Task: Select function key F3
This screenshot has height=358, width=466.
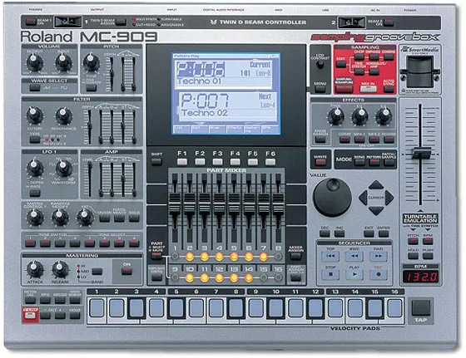Action: click(217, 162)
